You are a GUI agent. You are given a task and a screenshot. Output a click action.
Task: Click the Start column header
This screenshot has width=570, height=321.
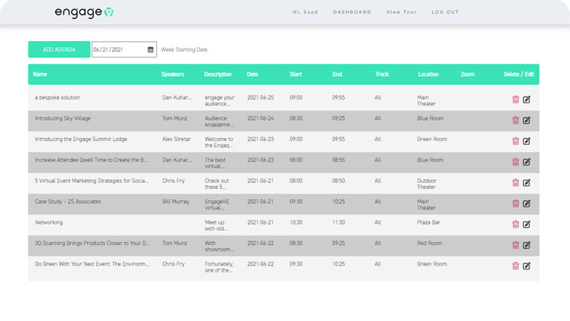296,74
